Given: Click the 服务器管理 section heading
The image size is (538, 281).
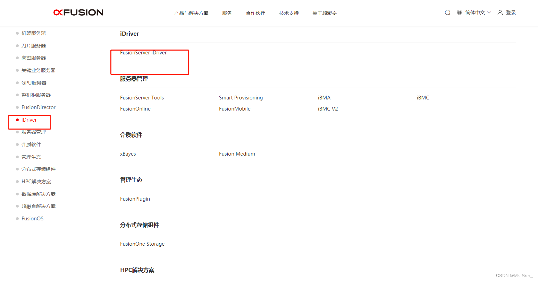Looking at the screenshot, I should coord(134,79).
